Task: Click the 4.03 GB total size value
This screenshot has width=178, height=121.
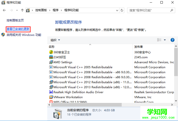Action: click(x=109, y=110)
